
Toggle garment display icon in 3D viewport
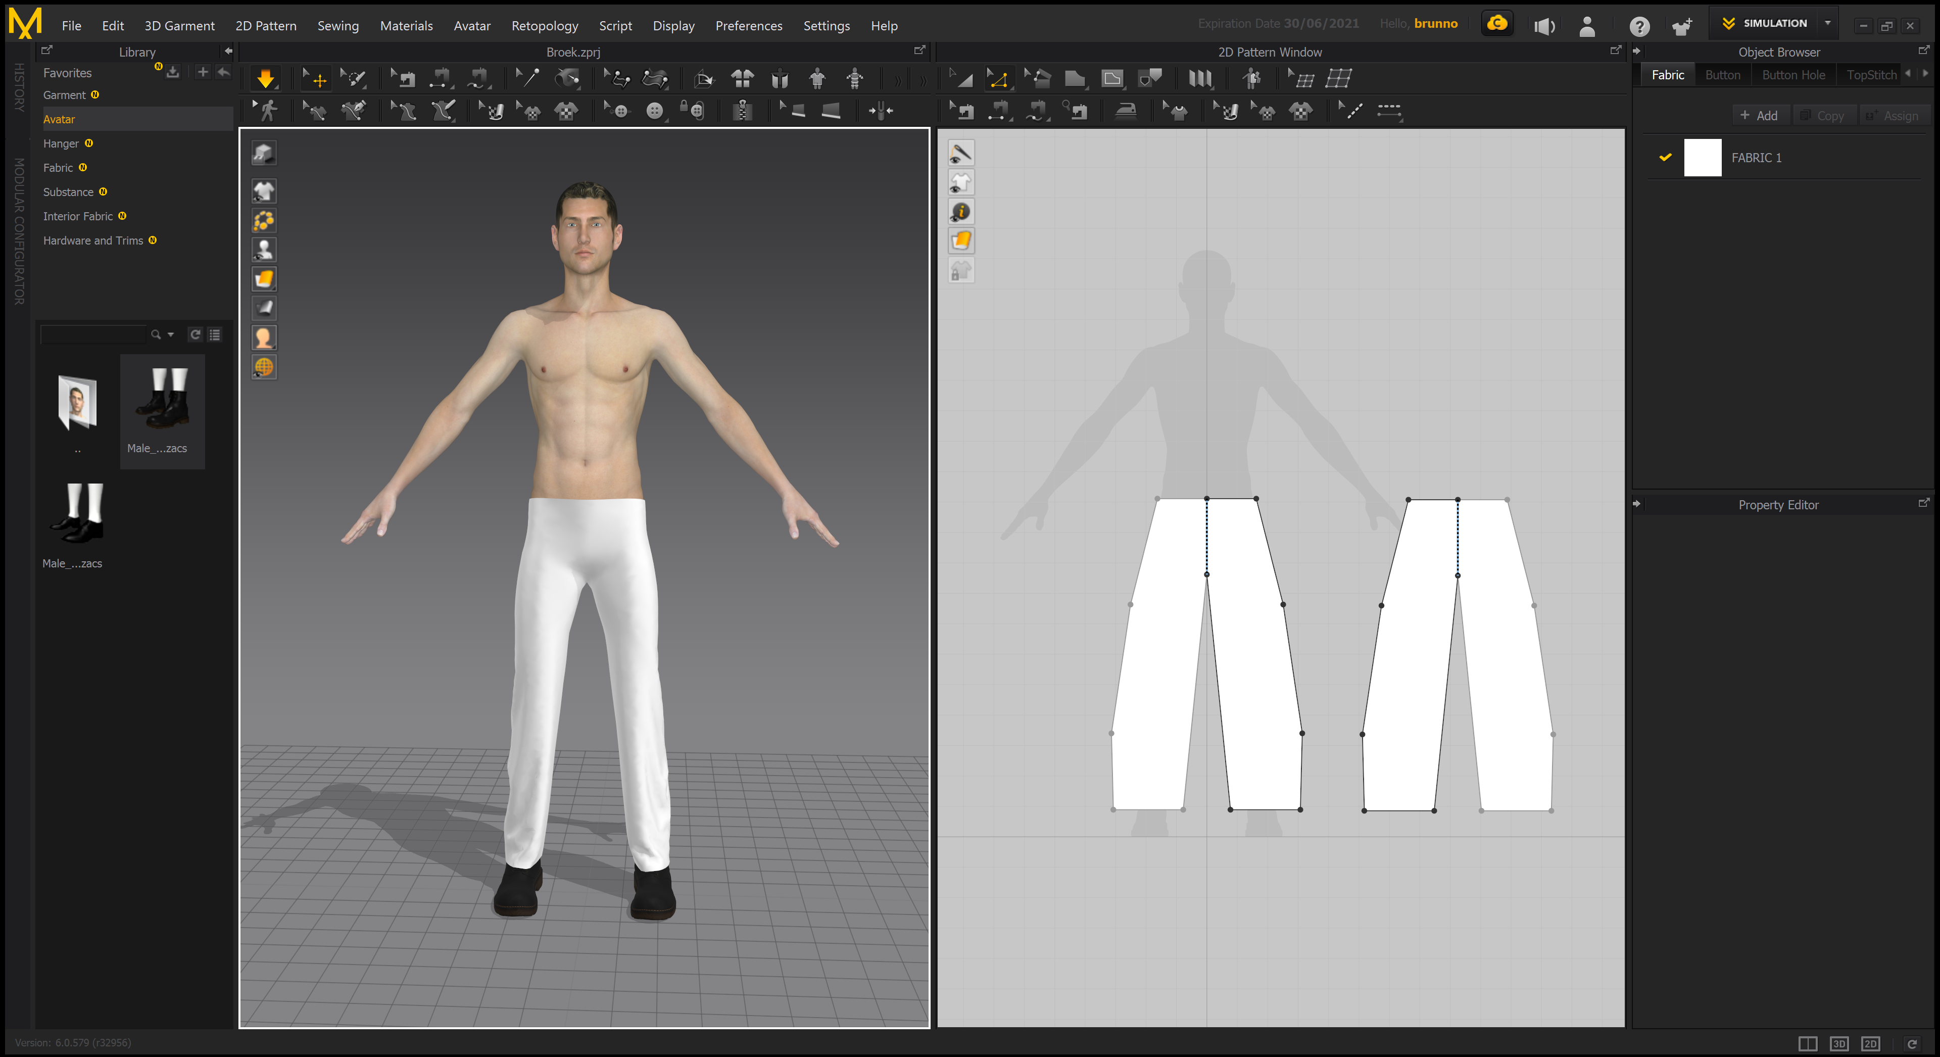(264, 191)
